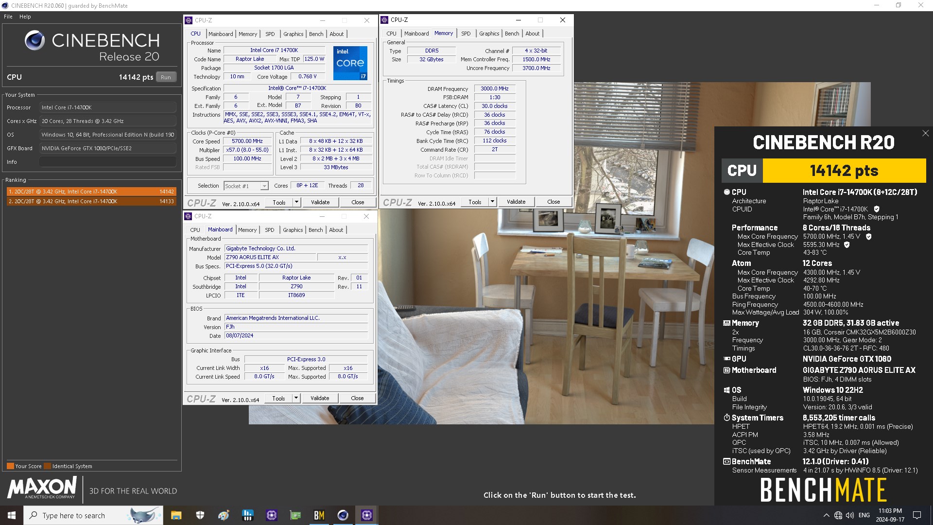The height and width of the screenshot is (525, 933).
Task: Open File Explorer from the taskbar
Action: click(x=176, y=515)
